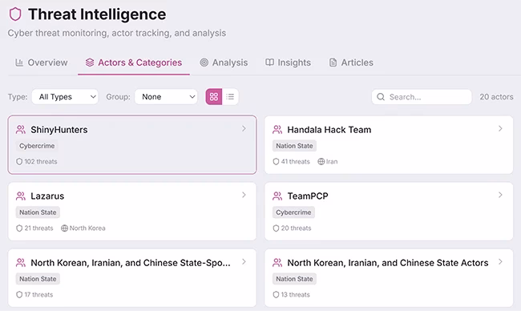Expand Handala Hack Team via chevron
This screenshot has width=521, height=311.
[500, 128]
